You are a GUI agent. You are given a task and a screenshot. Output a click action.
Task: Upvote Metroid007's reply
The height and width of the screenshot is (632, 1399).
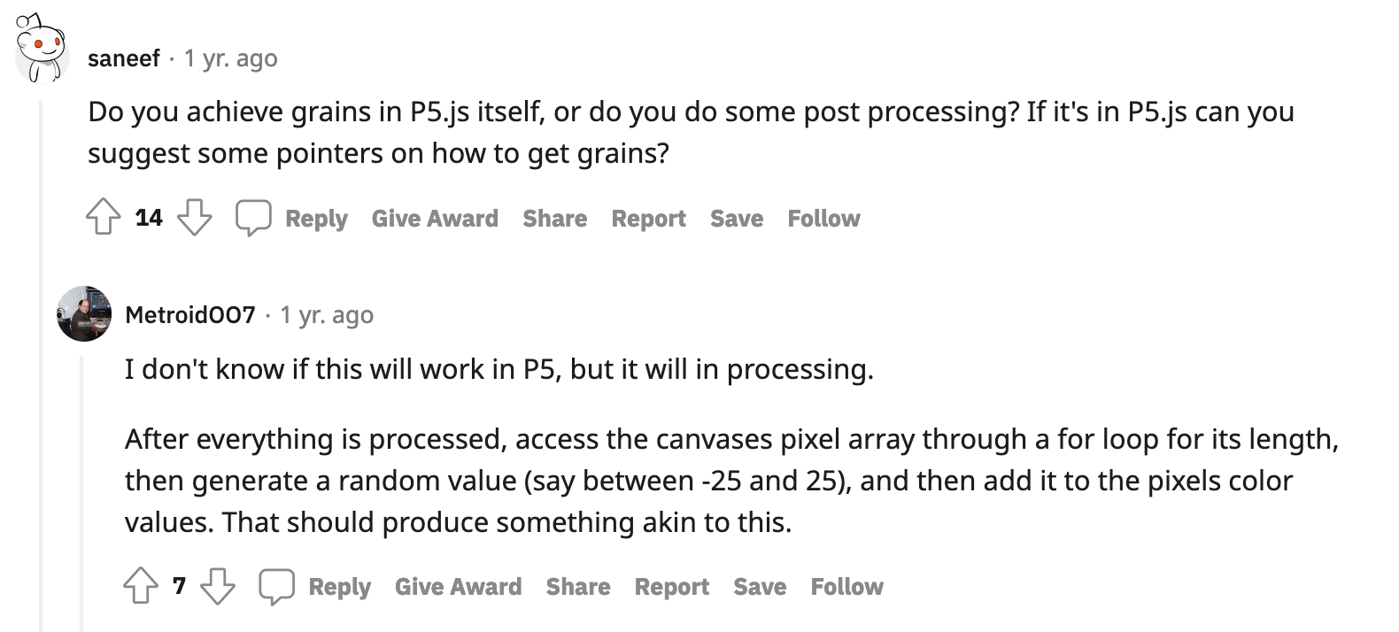(141, 586)
